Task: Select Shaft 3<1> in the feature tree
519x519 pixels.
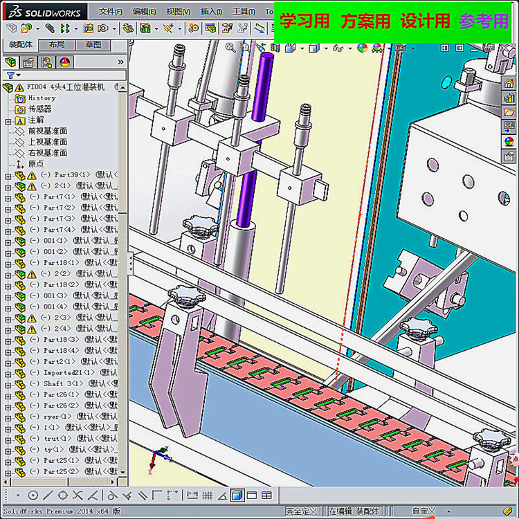Action: (x=62, y=383)
